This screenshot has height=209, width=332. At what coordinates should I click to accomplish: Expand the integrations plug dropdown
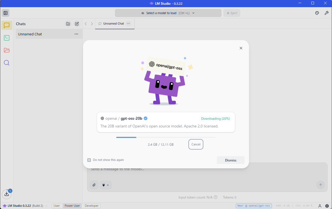[x=106, y=185]
